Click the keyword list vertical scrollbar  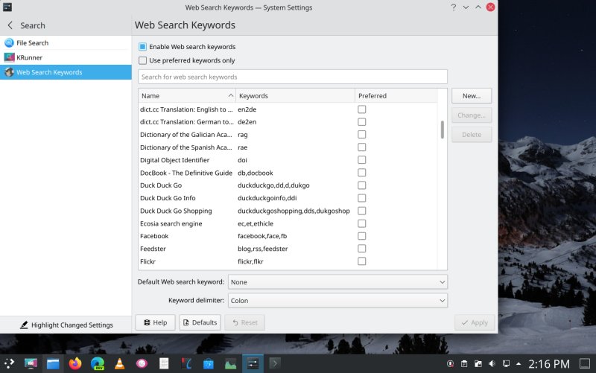pyautogui.click(x=442, y=130)
